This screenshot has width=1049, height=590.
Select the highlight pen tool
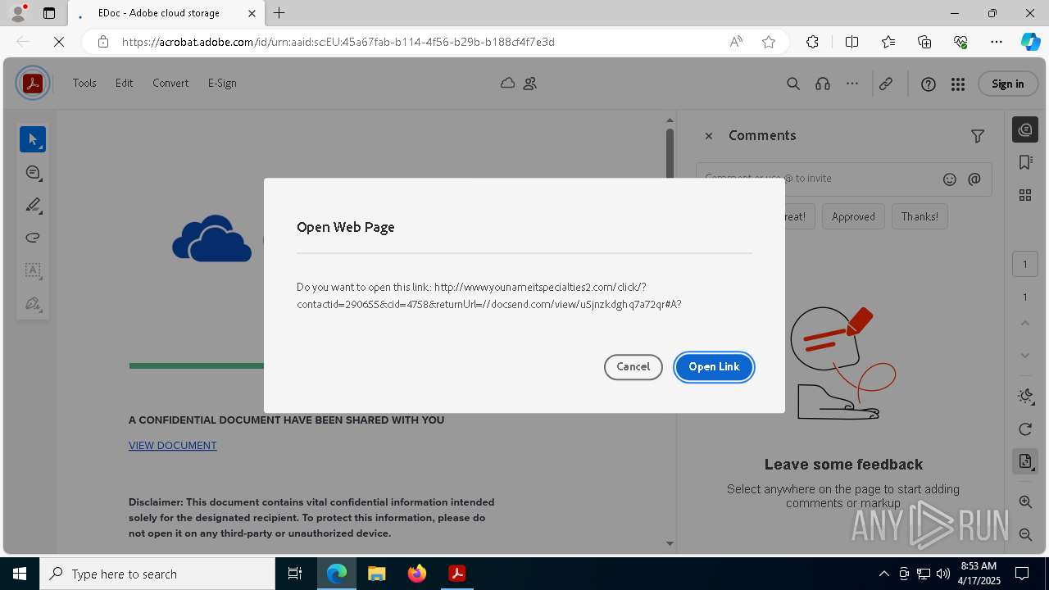coord(33,205)
